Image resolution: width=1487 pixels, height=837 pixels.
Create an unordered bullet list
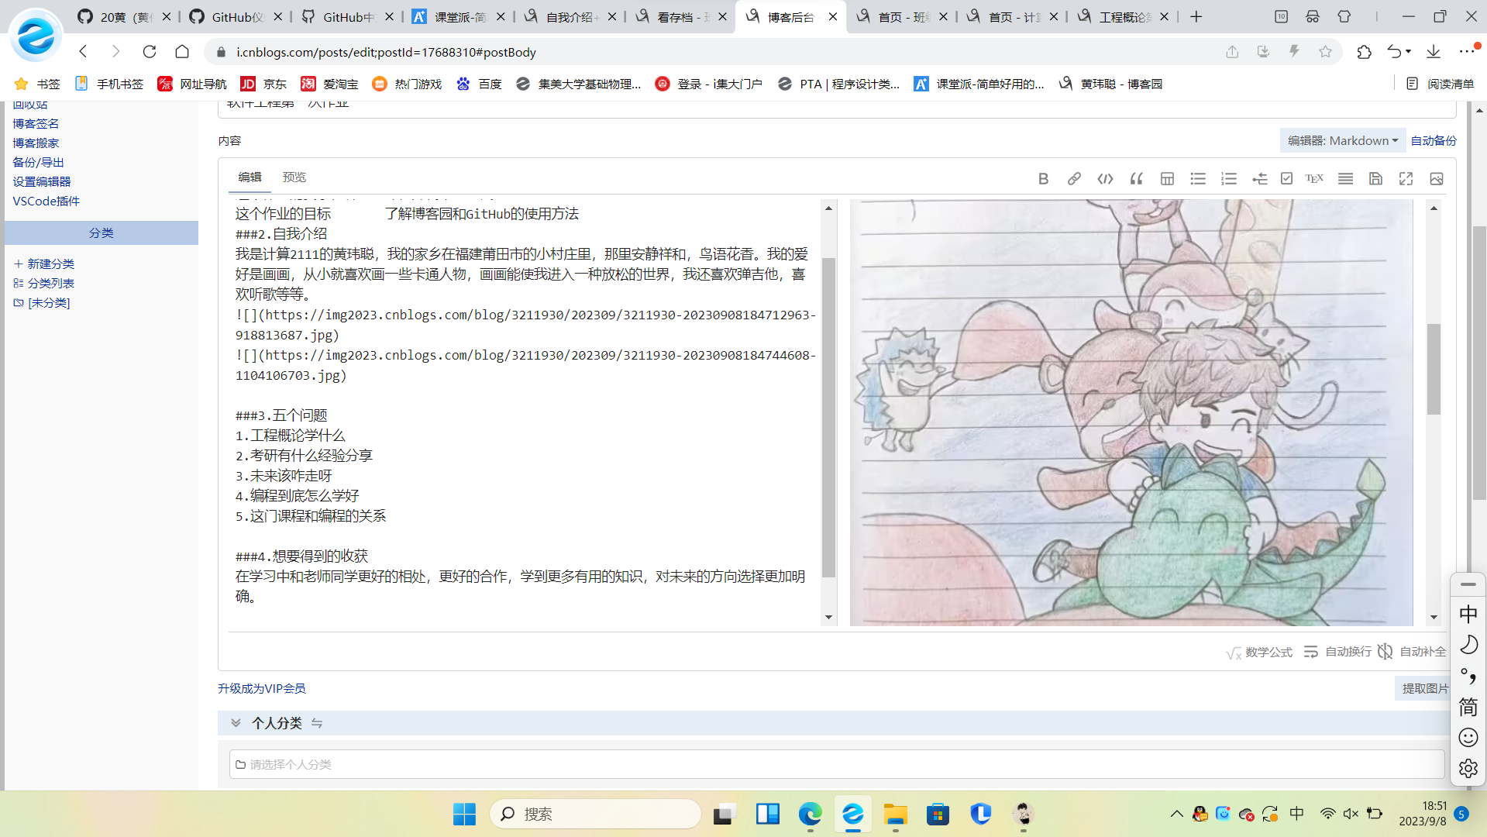(1198, 179)
